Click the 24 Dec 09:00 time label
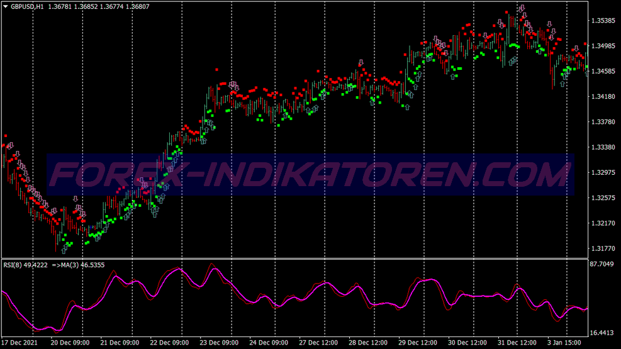This screenshot has width=621, height=349. coord(269,343)
